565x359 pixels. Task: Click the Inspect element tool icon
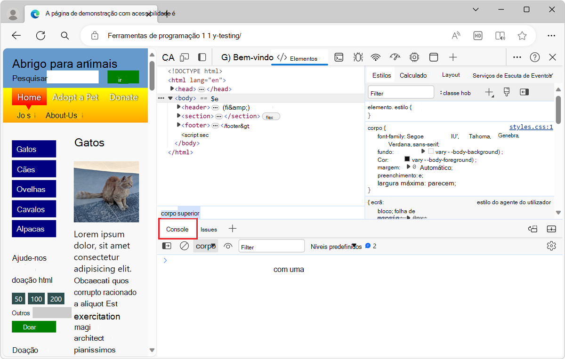[168, 57]
